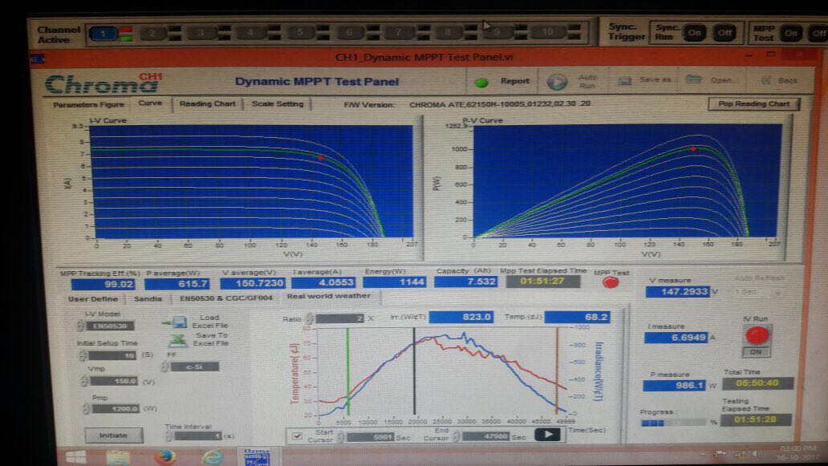Click the Vmp stepper arrows
Image resolution: width=828 pixels, height=466 pixels.
84,380
